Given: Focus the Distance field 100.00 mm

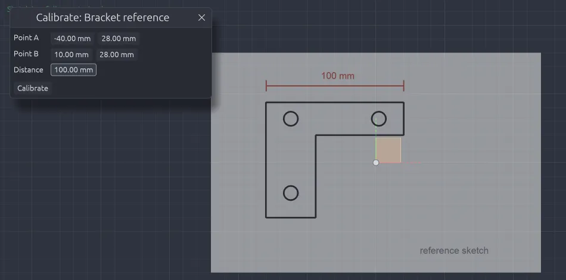Looking at the screenshot, I should (x=74, y=70).
